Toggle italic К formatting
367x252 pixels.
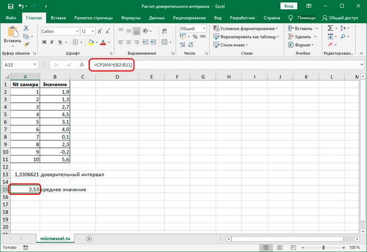coord(52,42)
